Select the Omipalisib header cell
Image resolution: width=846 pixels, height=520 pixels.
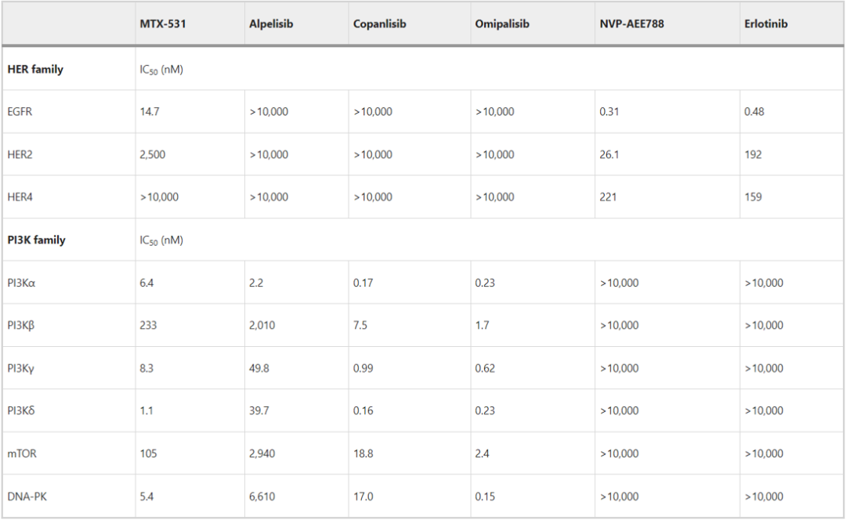(x=502, y=23)
